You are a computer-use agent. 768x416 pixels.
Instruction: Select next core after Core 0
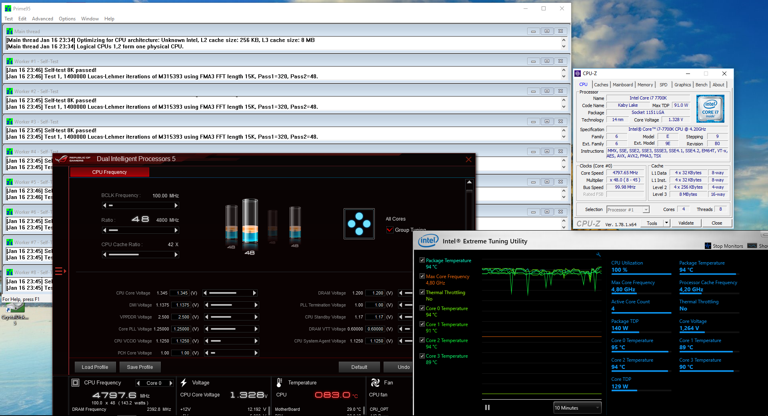(x=171, y=383)
